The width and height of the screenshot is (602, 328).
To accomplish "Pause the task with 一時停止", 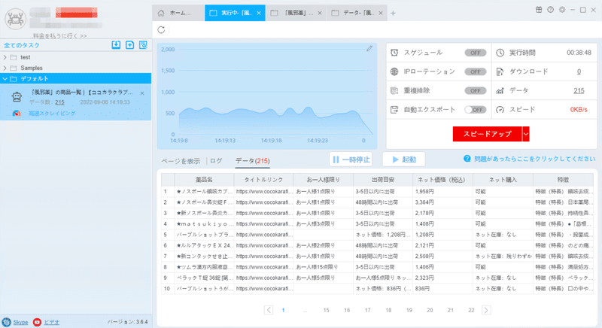I will tap(351, 159).
